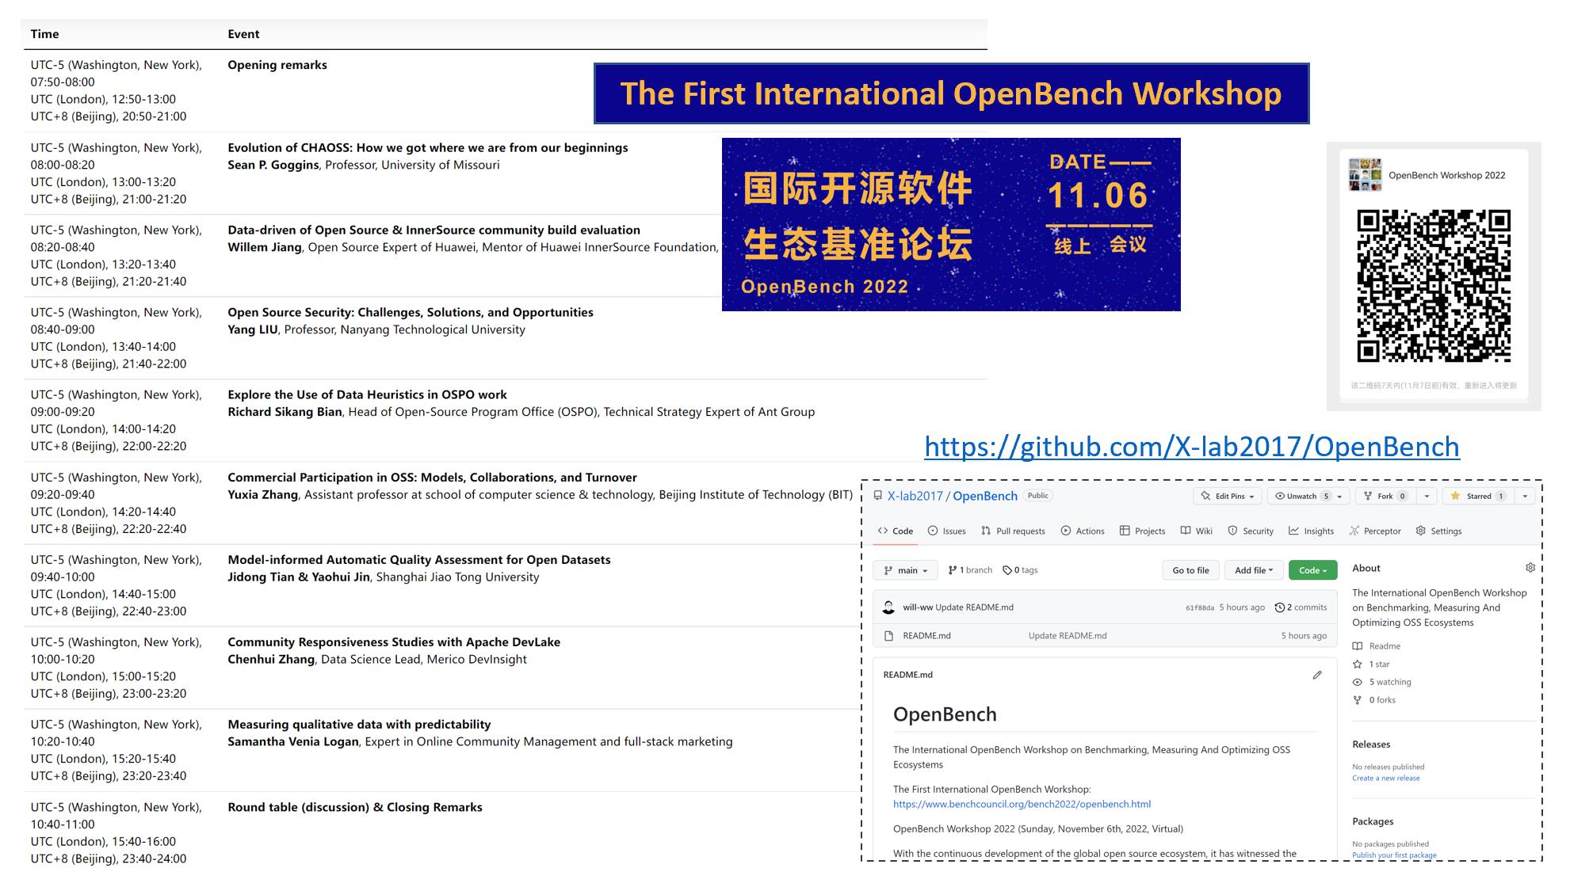The height and width of the screenshot is (891, 1570).
Task: Open the Security tab
Action: [1251, 531]
